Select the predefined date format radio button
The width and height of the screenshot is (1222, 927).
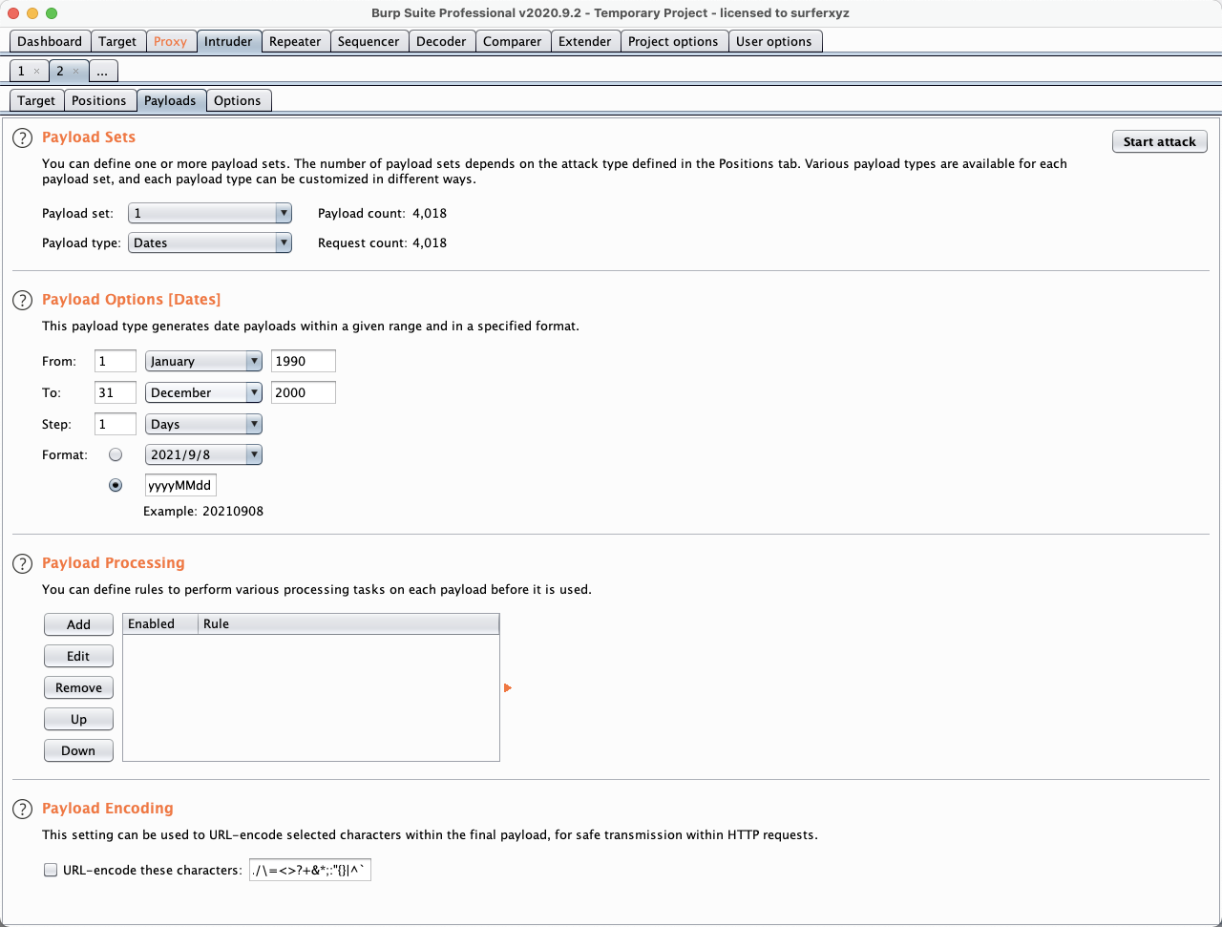click(116, 455)
